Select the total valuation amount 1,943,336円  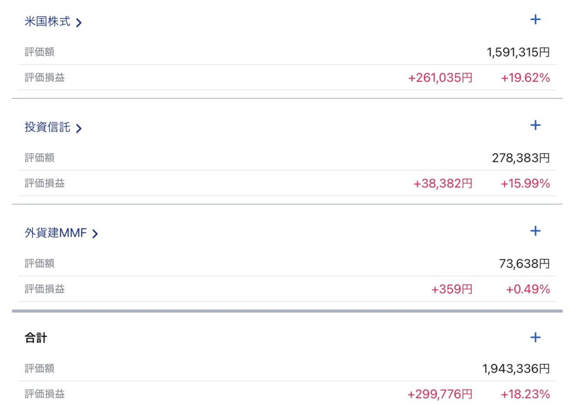[515, 369]
